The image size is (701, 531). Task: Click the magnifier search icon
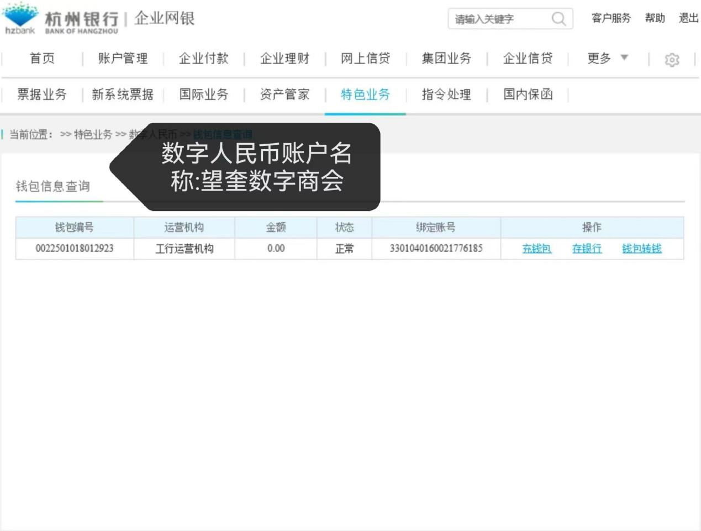(x=558, y=19)
